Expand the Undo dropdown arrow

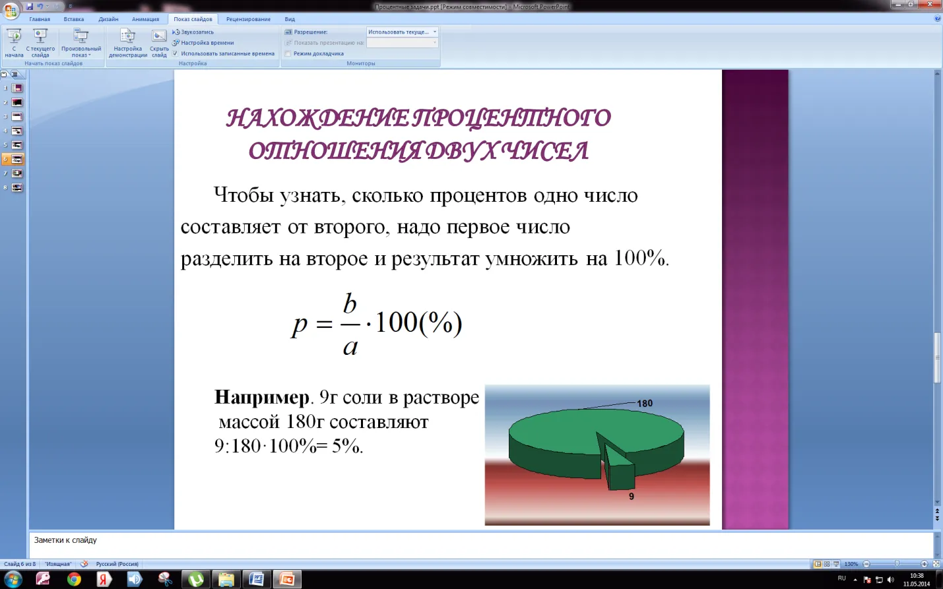[x=48, y=7]
